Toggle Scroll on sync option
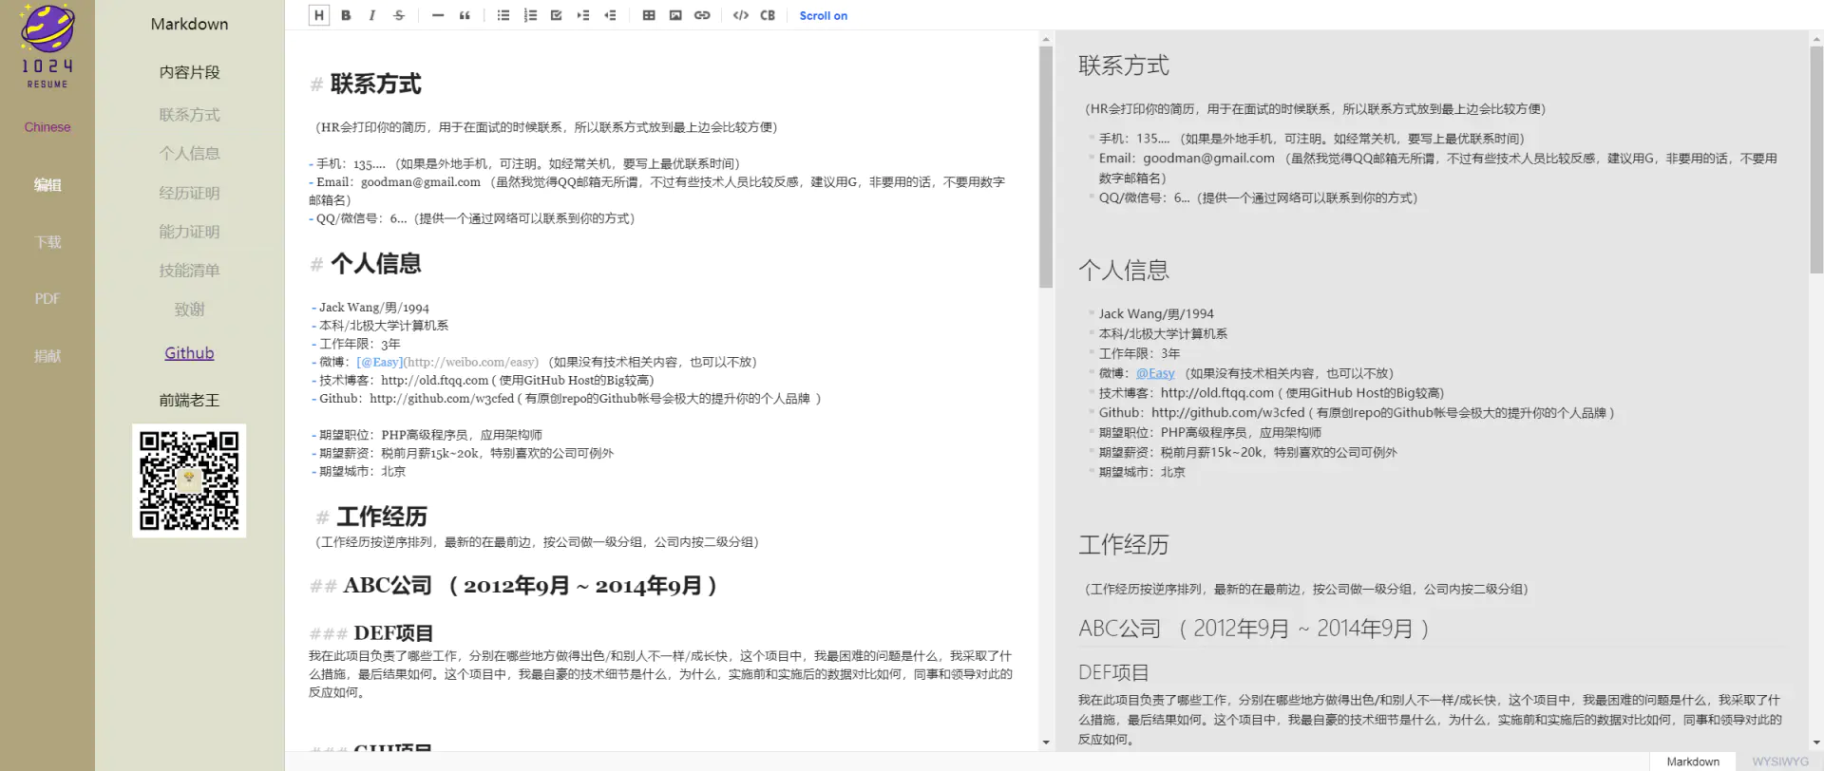The width and height of the screenshot is (1824, 771). coord(823,15)
